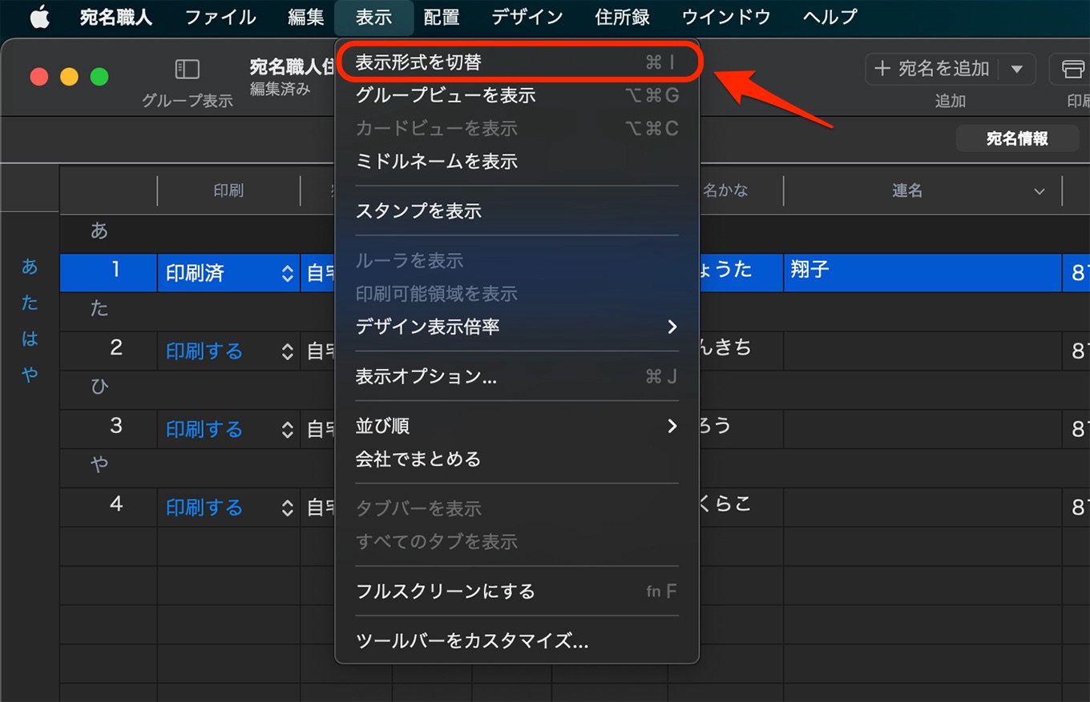Open the ファイル menu

click(220, 17)
